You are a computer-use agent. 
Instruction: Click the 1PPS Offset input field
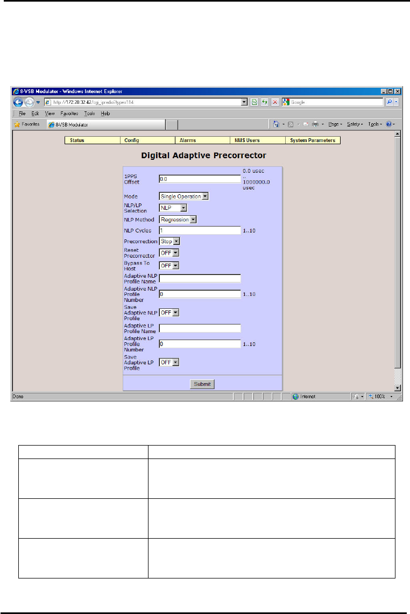tap(200, 179)
